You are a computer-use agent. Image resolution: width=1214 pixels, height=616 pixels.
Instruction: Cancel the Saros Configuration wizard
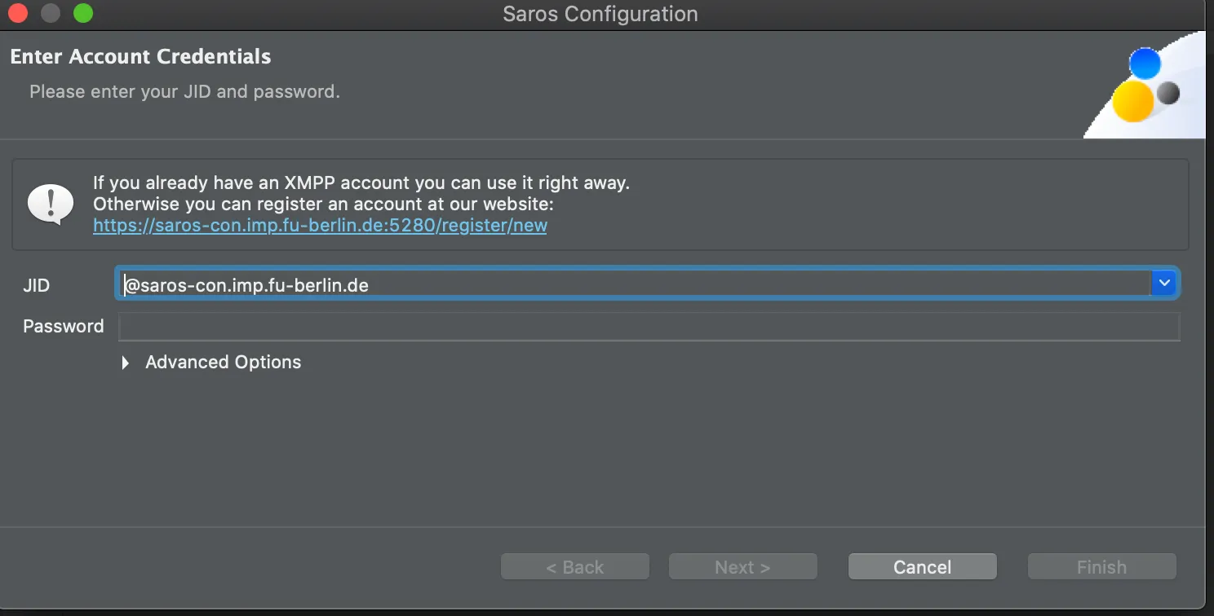pyautogui.click(x=922, y=566)
